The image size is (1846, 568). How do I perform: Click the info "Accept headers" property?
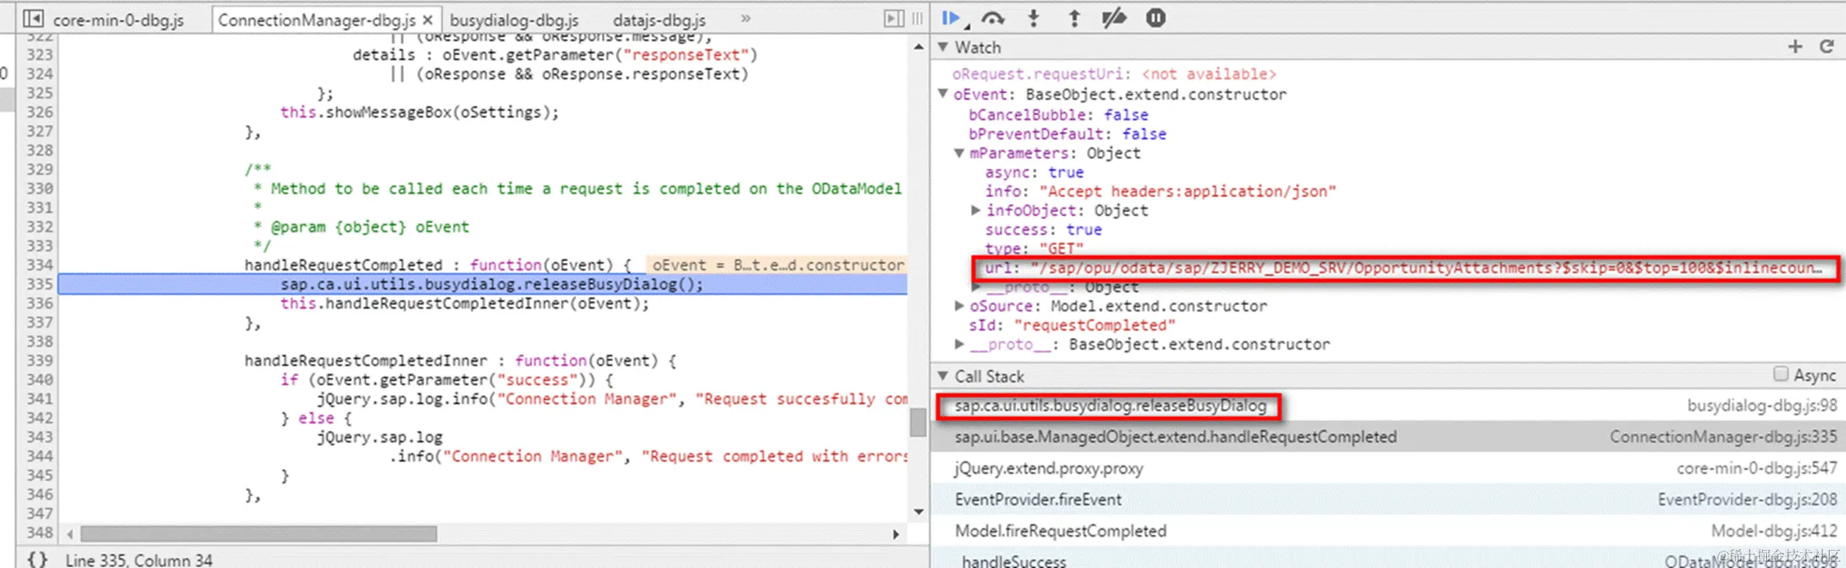1160,191
